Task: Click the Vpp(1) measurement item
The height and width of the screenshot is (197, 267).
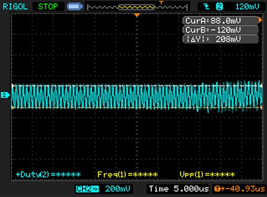Action: tap(207, 174)
